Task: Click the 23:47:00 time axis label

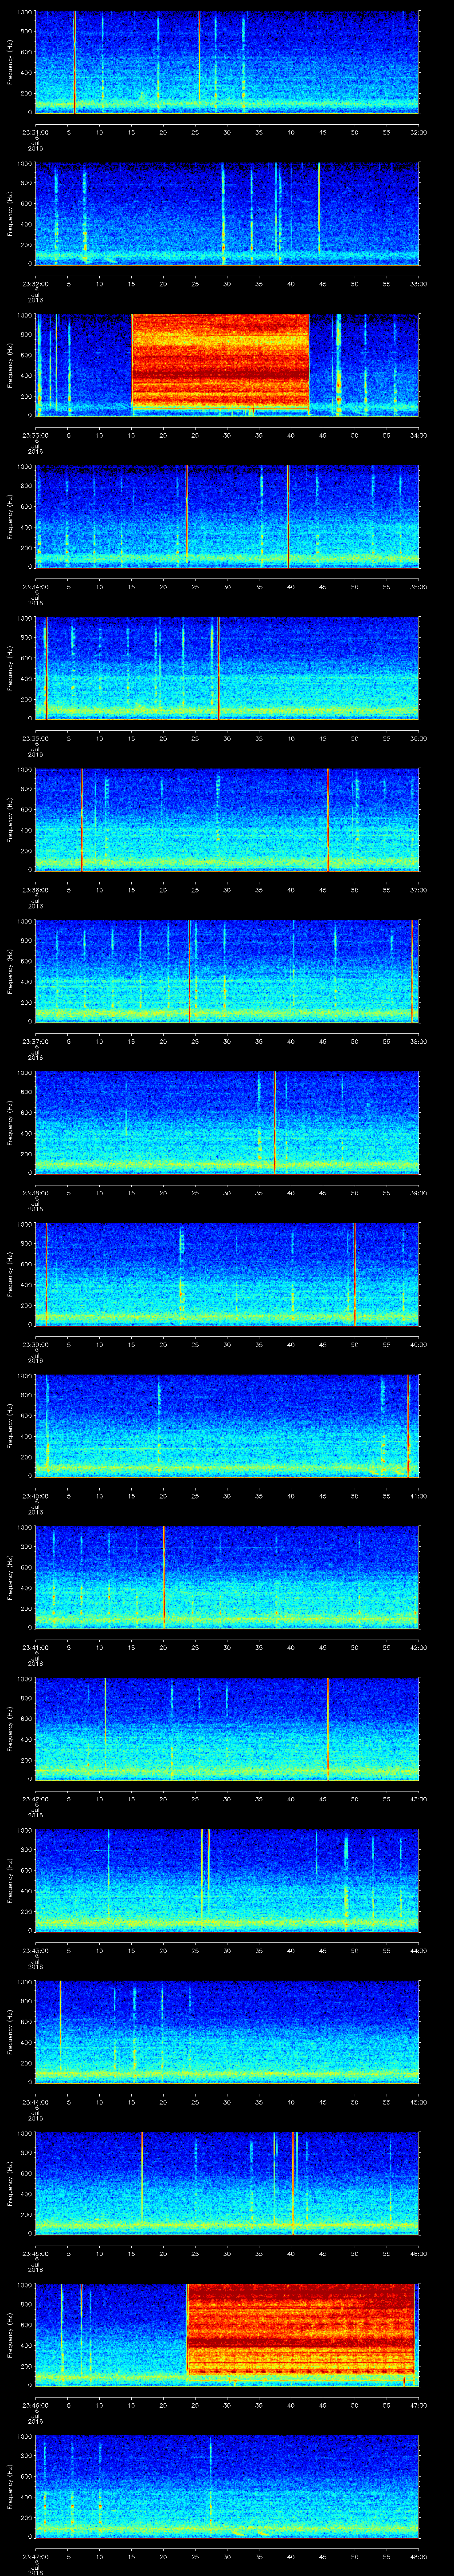Action: click(x=36, y=2557)
